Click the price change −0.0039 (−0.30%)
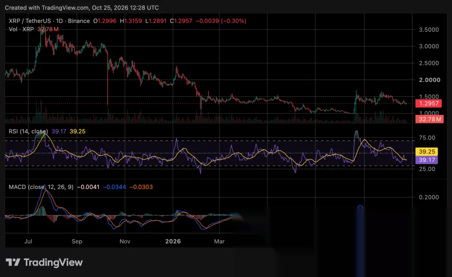 [x=221, y=21]
